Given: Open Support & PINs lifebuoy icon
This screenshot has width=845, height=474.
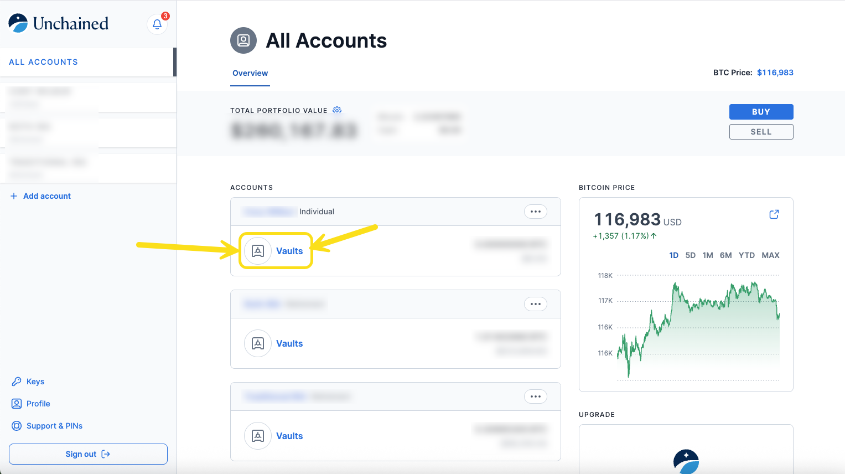Looking at the screenshot, I should click(x=17, y=426).
